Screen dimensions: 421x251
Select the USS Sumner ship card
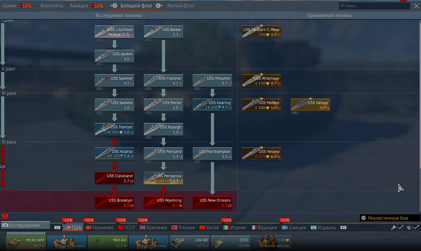[114, 80]
